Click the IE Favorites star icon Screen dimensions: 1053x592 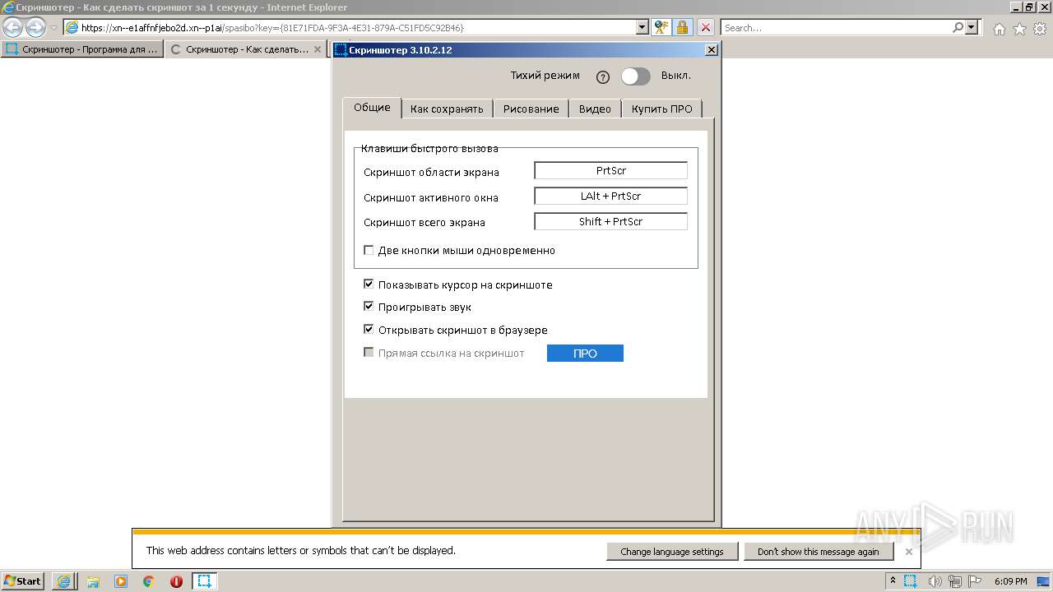pos(1019,29)
